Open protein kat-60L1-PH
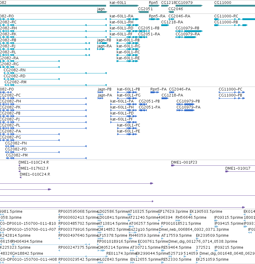This screenshot has height=264, width=255. [x=123, y=110]
